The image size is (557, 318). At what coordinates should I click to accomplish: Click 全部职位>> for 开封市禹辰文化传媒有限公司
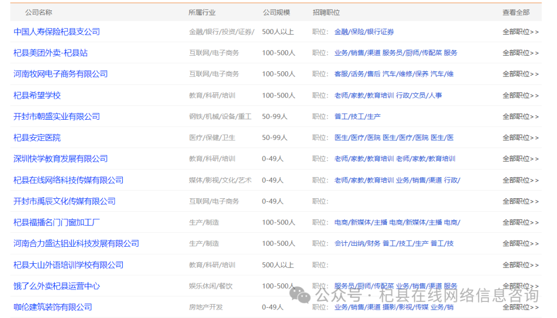520,201
